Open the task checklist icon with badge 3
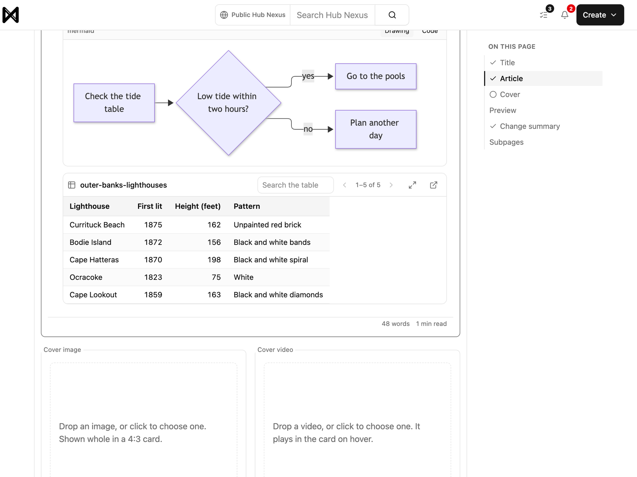 click(x=544, y=15)
